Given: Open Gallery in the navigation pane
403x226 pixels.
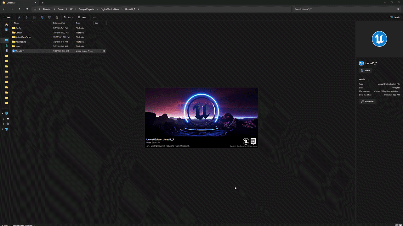Looking at the screenshot, I should (x=7, y=30).
